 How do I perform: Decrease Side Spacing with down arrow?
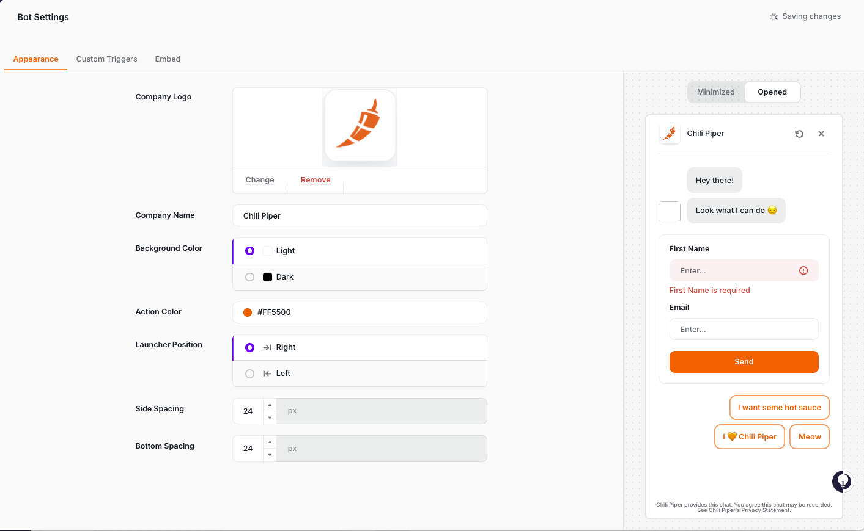point(270,417)
